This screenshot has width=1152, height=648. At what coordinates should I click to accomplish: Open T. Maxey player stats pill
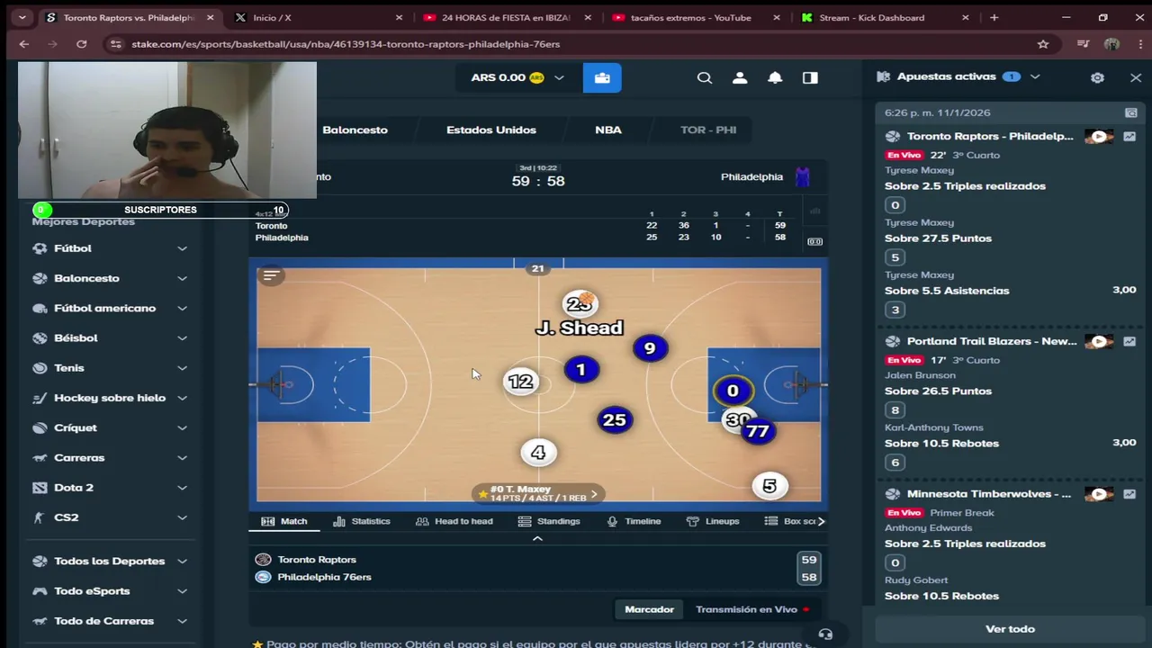tap(538, 493)
